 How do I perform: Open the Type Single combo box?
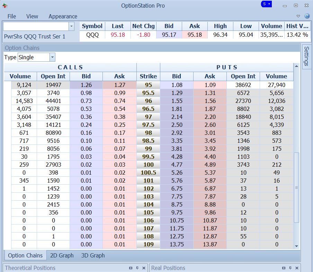pyautogui.click(x=52, y=58)
